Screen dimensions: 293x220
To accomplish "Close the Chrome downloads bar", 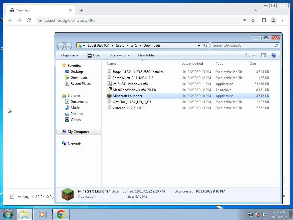I will pyautogui.click(x=284, y=196).
